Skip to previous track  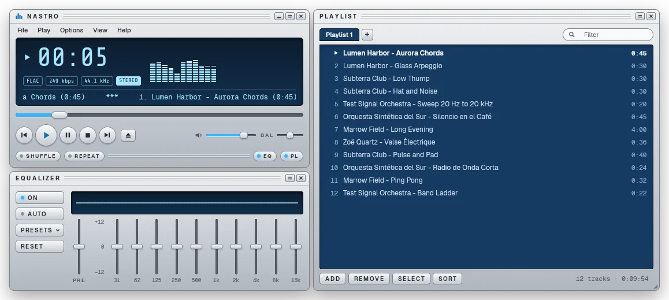tap(24, 135)
